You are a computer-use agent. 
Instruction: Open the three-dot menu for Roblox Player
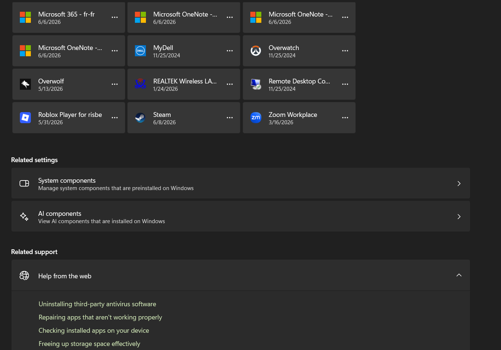115,118
